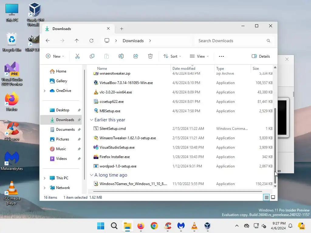Open CCleaner desktop shortcut
The width and height of the screenshot is (311, 233).
[x=12, y=131]
